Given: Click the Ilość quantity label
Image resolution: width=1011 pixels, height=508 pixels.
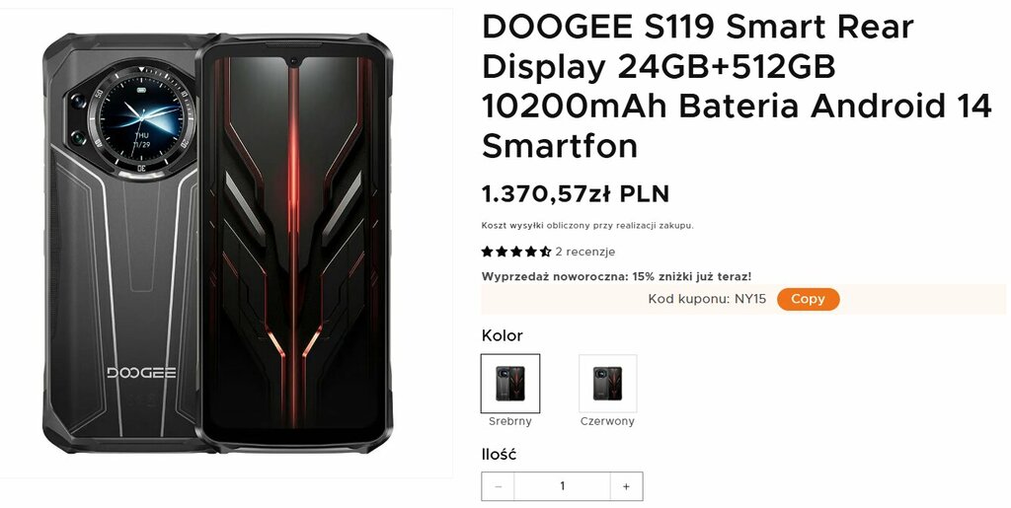Looking at the screenshot, I should tap(500, 455).
